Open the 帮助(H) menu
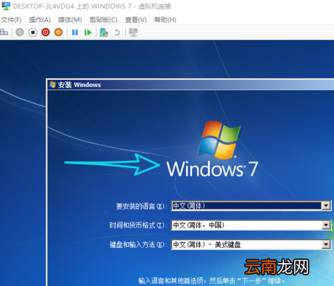 pos(165,20)
